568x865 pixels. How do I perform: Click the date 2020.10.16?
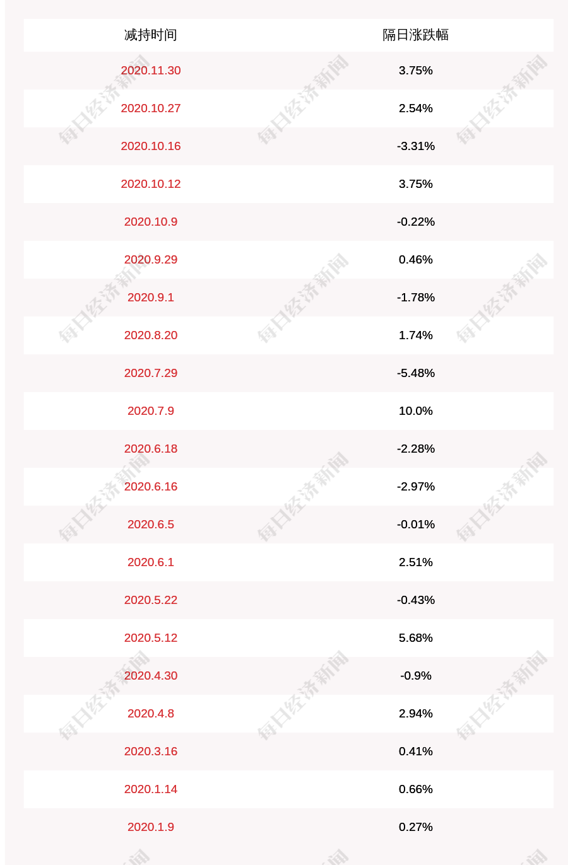click(151, 146)
